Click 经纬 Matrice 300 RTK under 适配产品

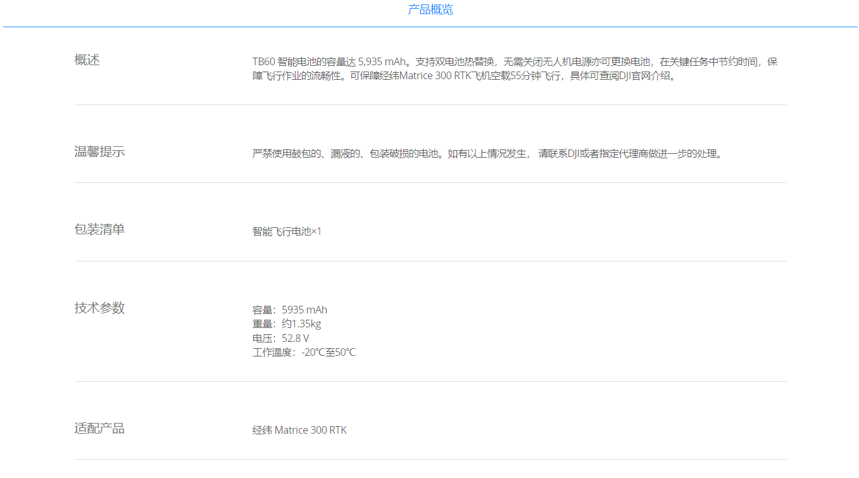pyautogui.click(x=299, y=431)
